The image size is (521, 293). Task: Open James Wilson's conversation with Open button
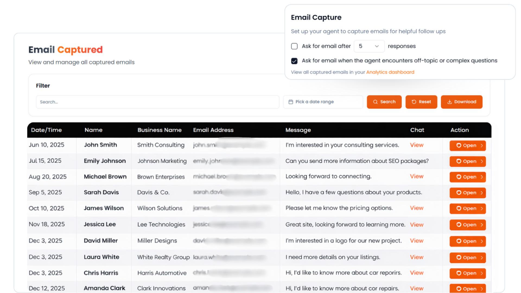coord(467,208)
